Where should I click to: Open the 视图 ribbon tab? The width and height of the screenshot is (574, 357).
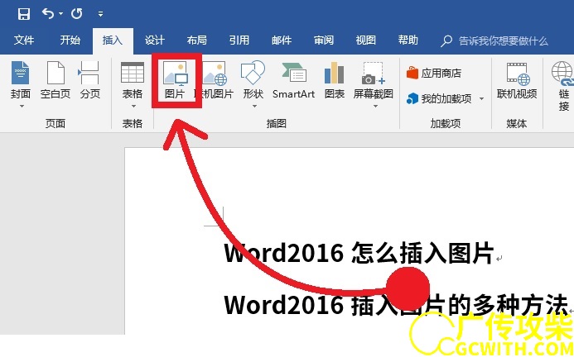366,40
